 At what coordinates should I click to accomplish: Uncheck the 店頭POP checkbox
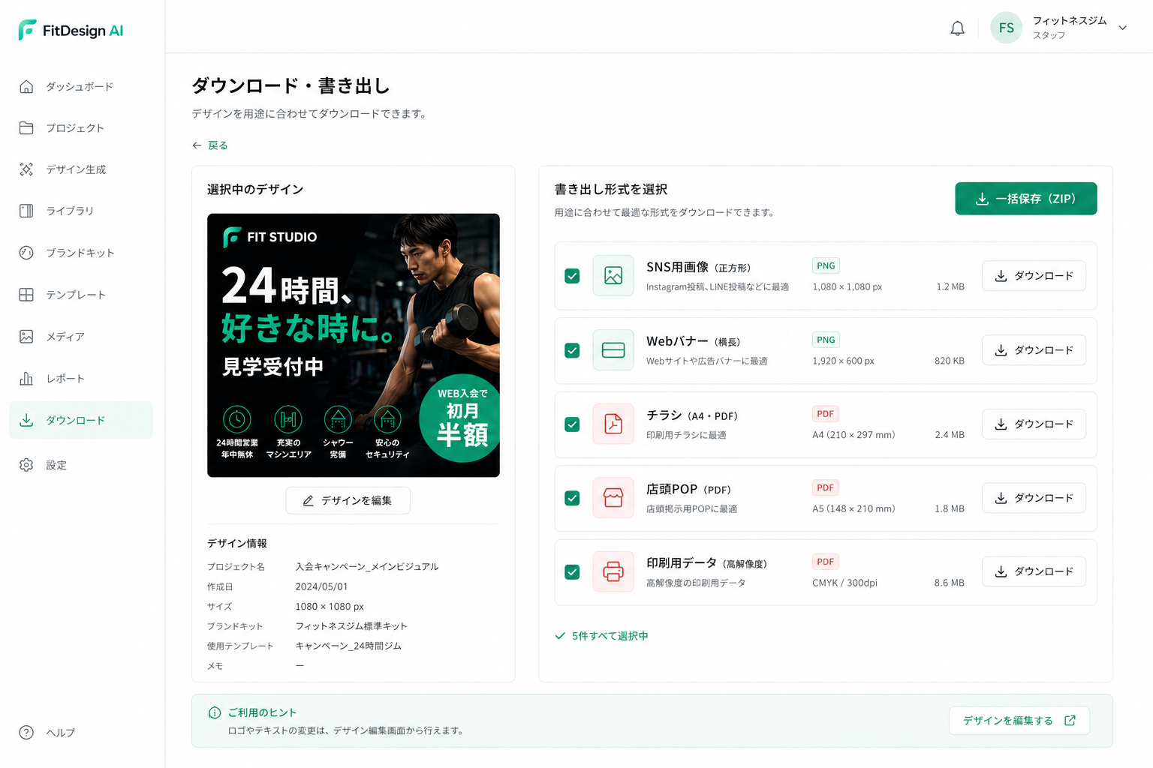click(x=572, y=498)
